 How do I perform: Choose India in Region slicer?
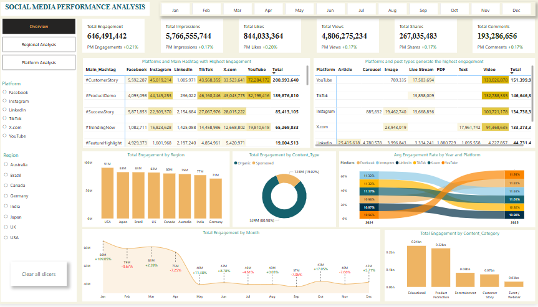click(x=6, y=206)
